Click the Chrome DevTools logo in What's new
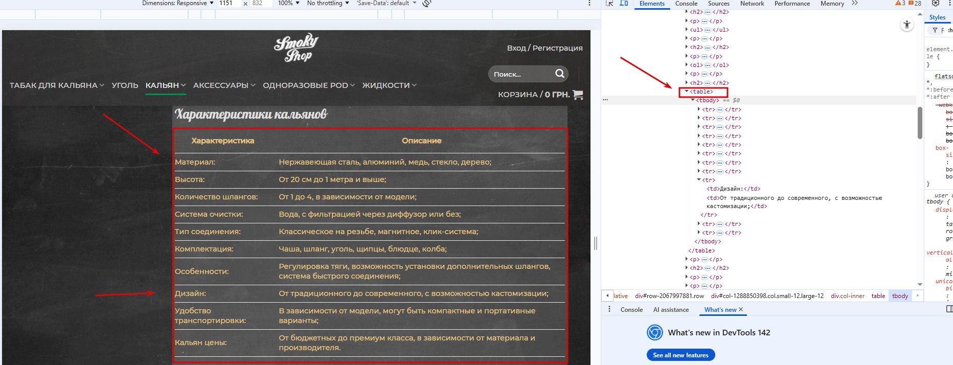The height and width of the screenshot is (365, 953). pyautogui.click(x=655, y=332)
